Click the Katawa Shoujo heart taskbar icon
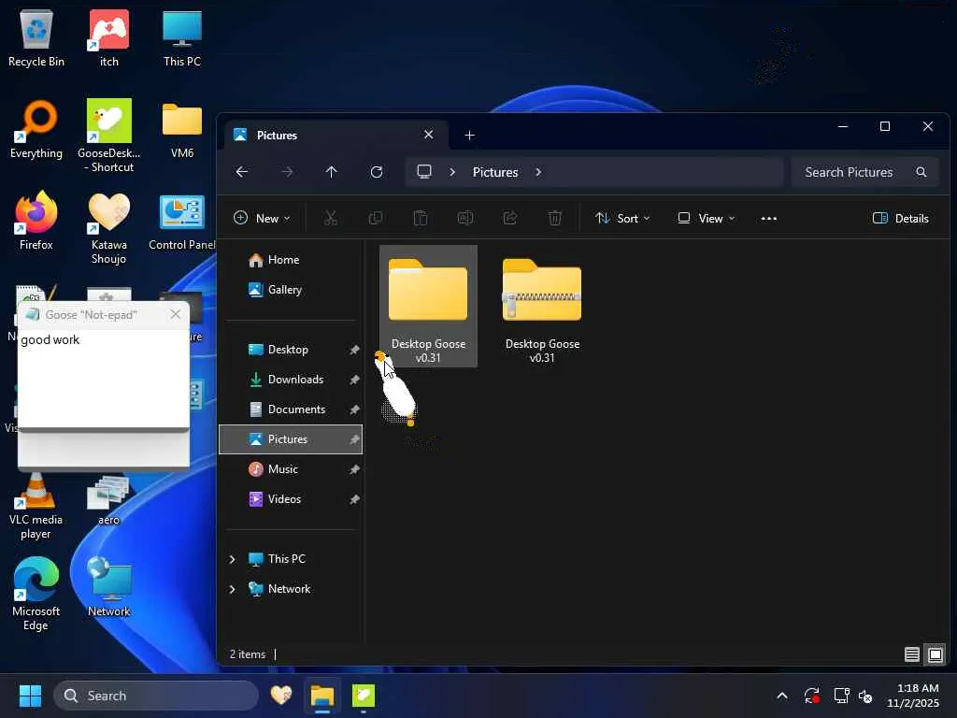The height and width of the screenshot is (718, 957). coord(281,695)
